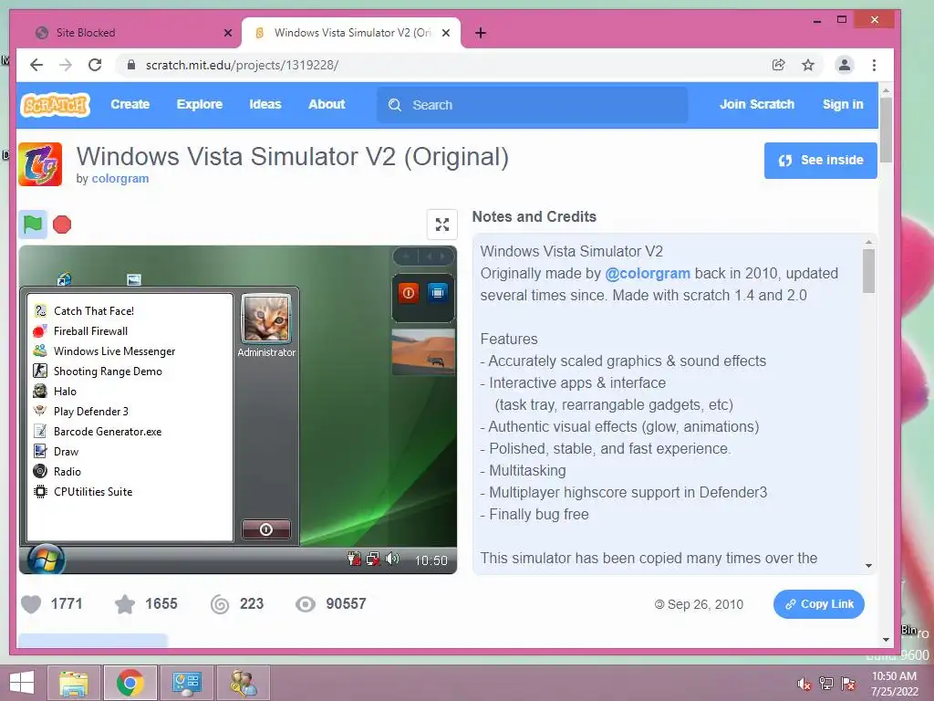The height and width of the screenshot is (701, 934).
Task: Open a new browser tab
Action: (x=481, y=33)
